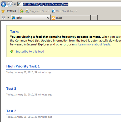
Task: Open the Favorites star button
Action: [x=9, y=11]
